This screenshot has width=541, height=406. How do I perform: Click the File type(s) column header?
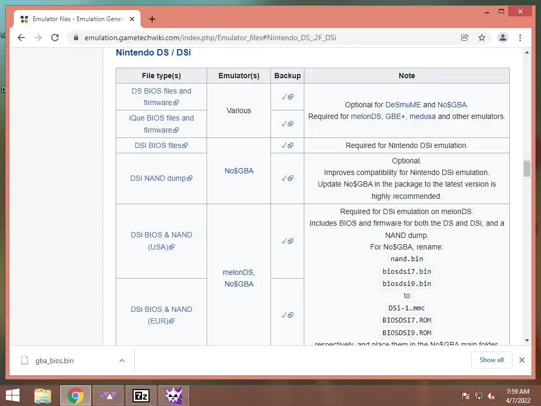[161, 76]
